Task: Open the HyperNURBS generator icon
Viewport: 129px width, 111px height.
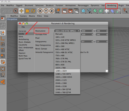Action: 95,11
